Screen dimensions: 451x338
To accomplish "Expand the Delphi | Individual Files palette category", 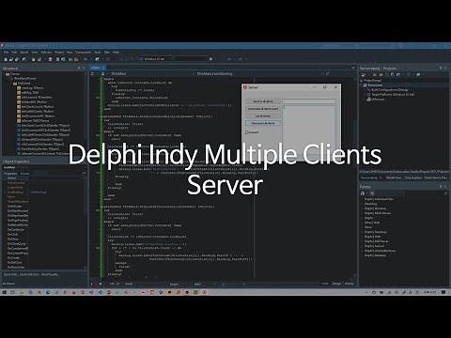I will pos(363,199).
